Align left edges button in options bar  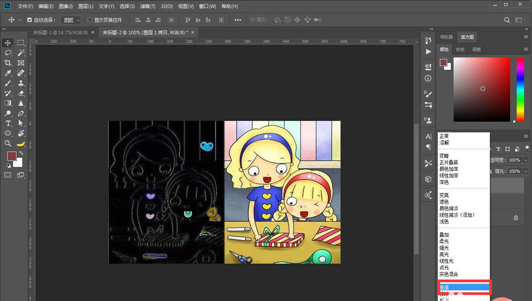[x=138, y=20]
